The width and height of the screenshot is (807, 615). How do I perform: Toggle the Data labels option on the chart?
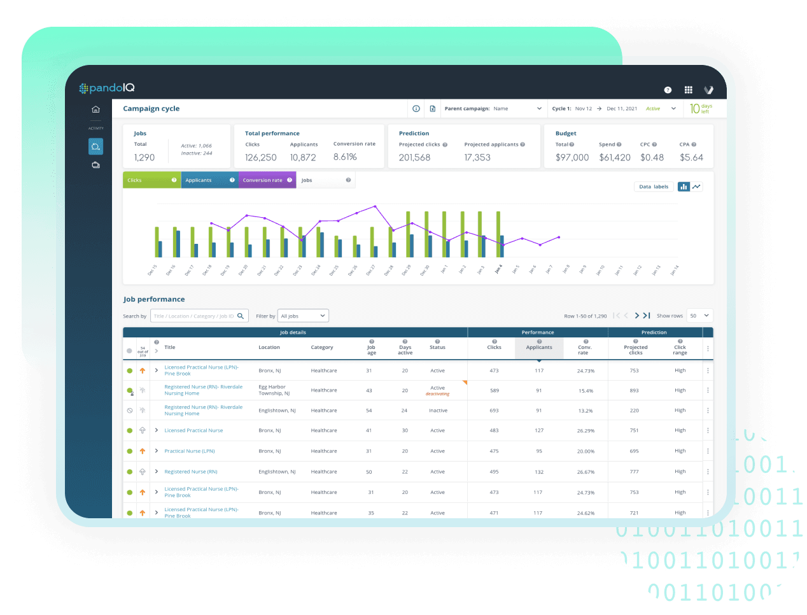click(654, 187)
